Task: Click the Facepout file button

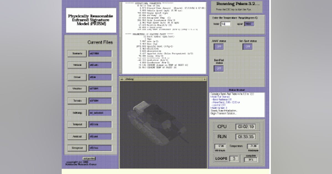Action: (x=77, y=148)
